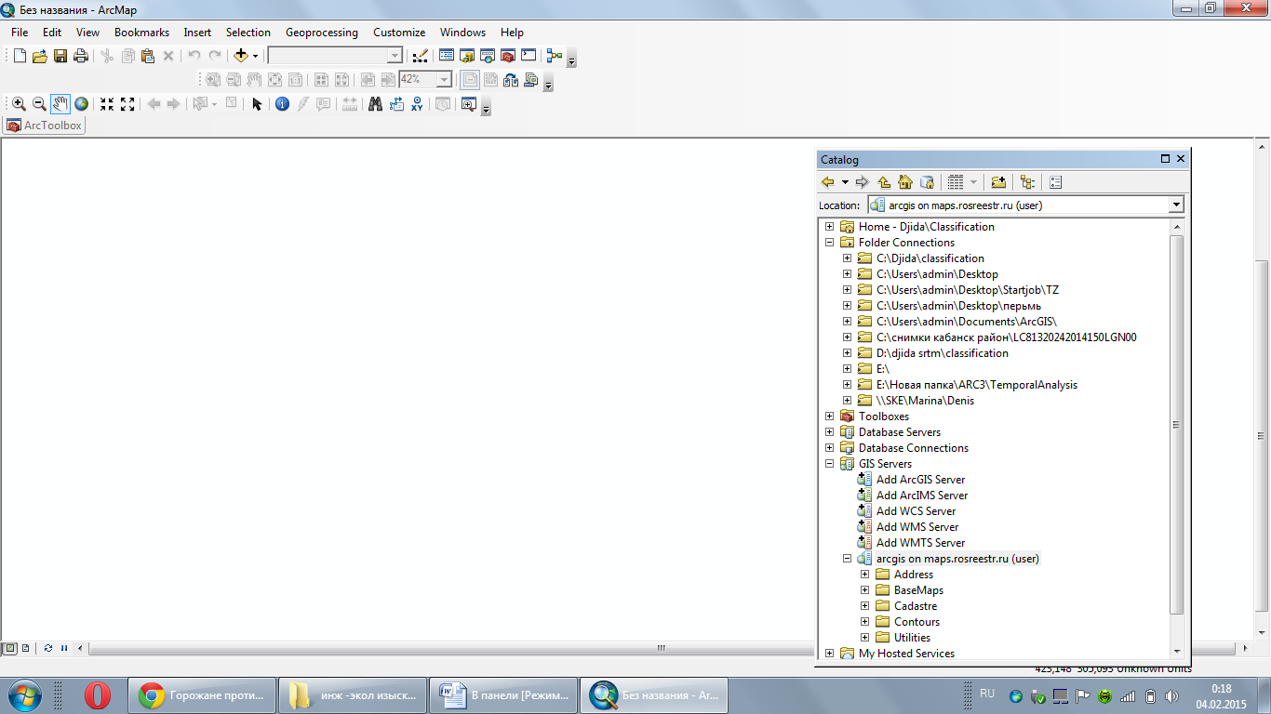Expand the Cadastre folder

tap(865, 606)
